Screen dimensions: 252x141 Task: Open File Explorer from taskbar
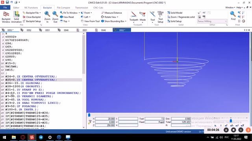[x=14, y=137]
